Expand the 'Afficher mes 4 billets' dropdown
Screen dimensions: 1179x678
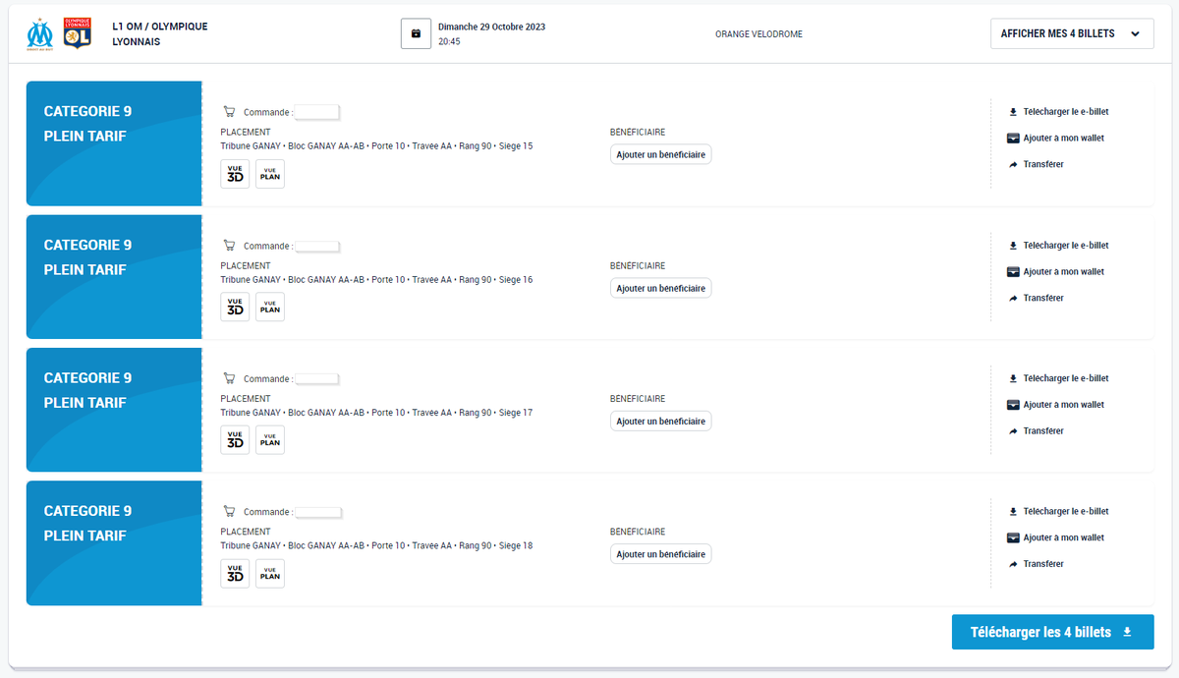coord(1072,33)
